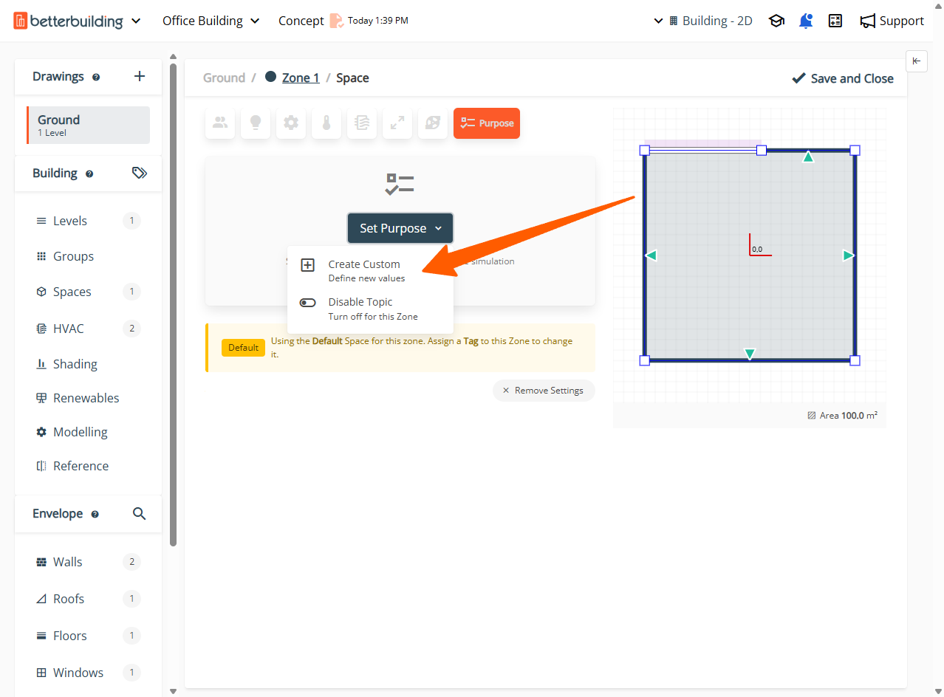Click the graduation cap tutorials icon
Viewport: 944px width, 697px height.
(776, 21)
